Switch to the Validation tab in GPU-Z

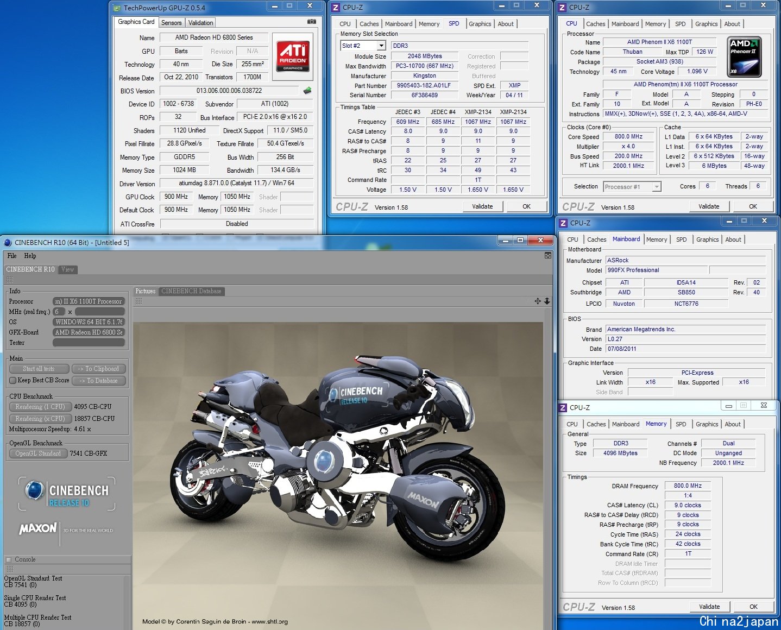(x=201, y=23)
